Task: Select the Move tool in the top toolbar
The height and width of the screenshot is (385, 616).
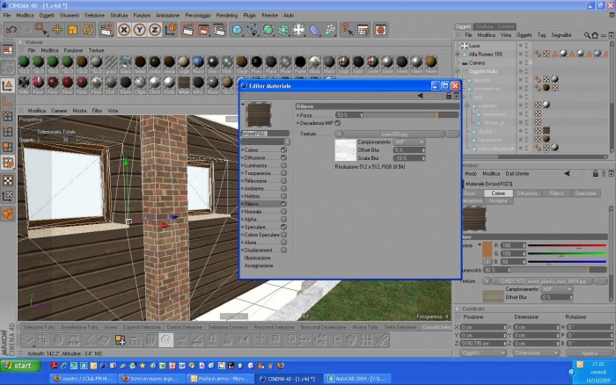Action: coord(57,30)
